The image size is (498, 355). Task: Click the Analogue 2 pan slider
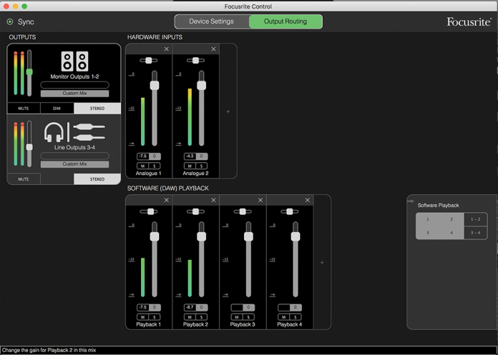click(195, 61)
